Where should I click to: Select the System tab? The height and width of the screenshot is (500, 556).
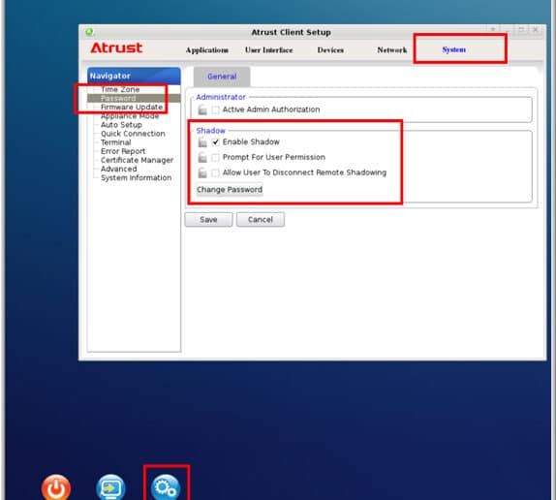click(454, 49)
